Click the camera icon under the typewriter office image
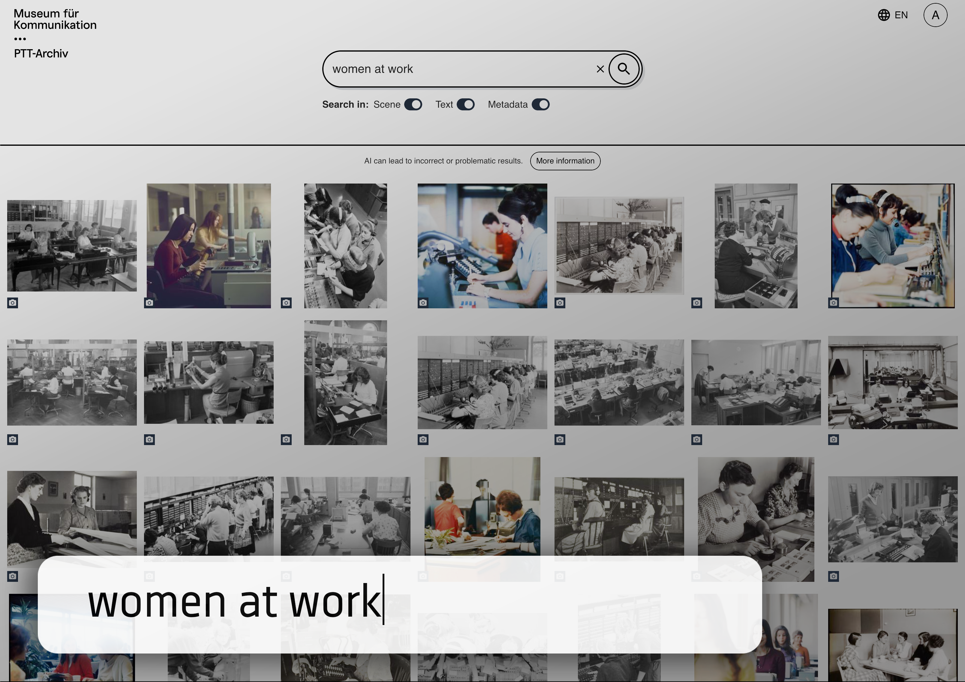This screenshot has height=682, width=965. (x=834, y=440)
